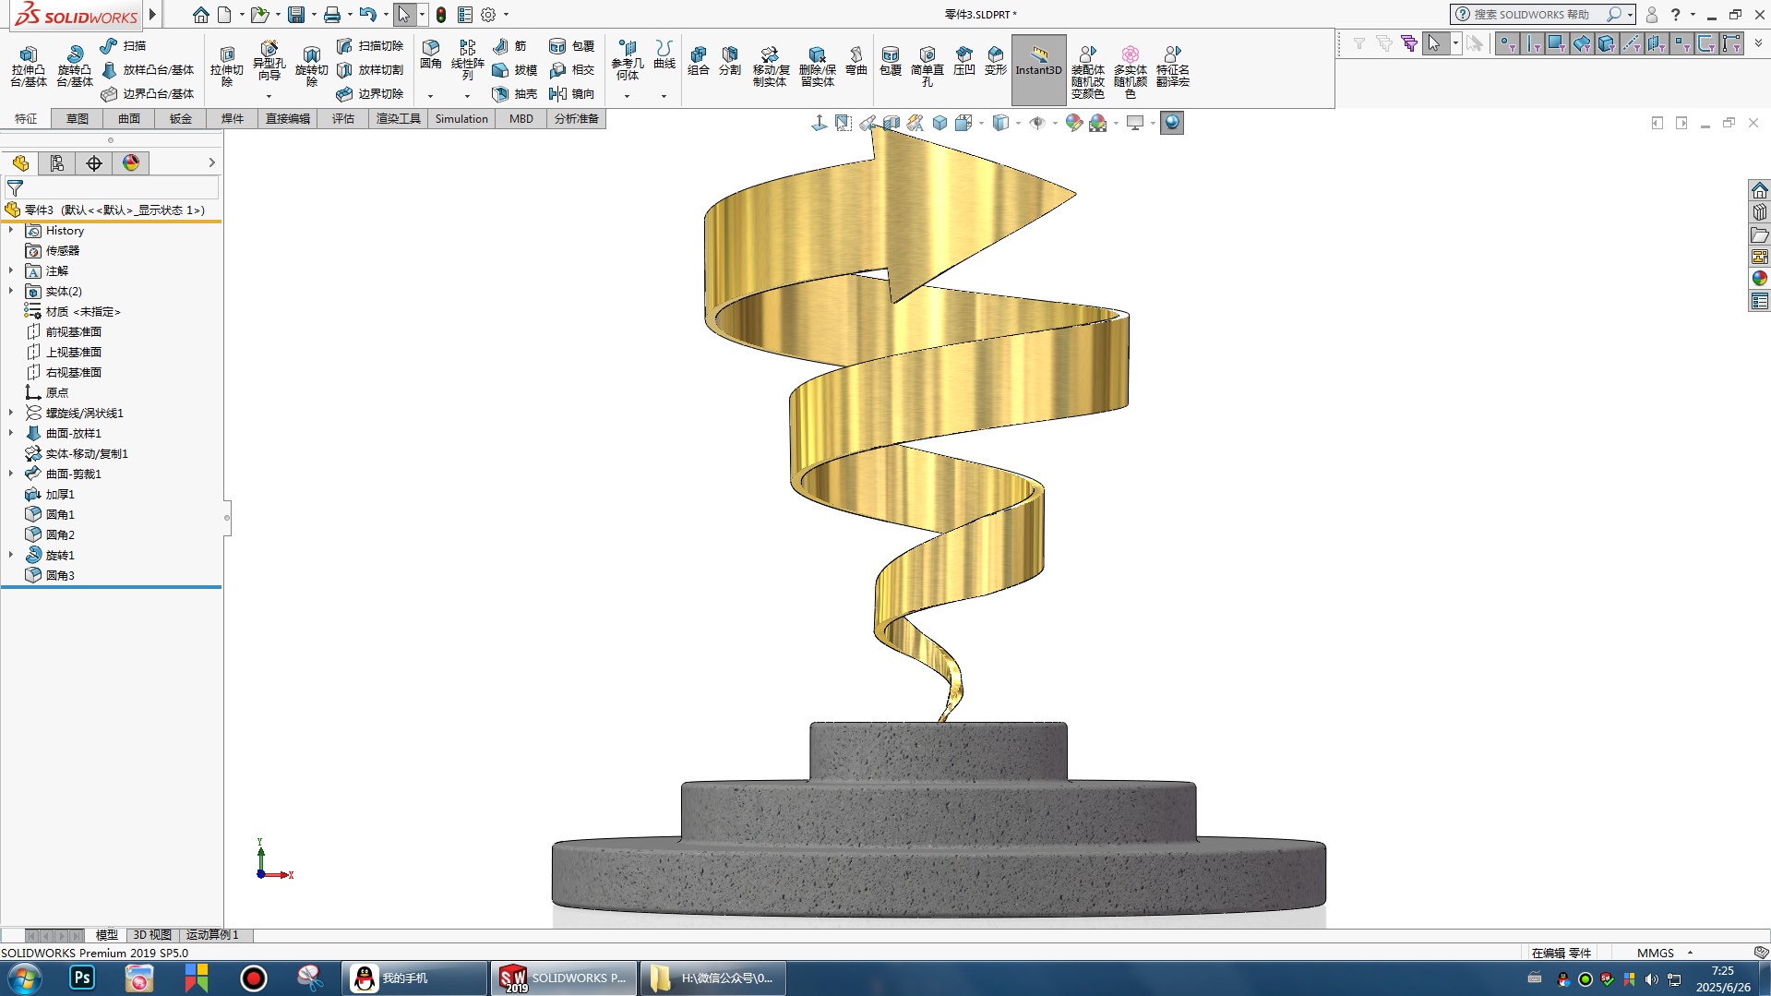This screenshot has height=996, width=1771.
Task: Click the 实体-移动/复制1 tree feature
Action: (78, 453)
